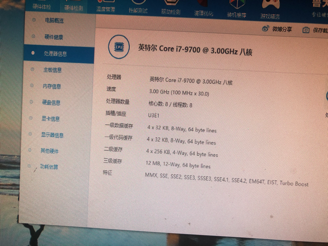Click the 二级缓存 row label

[x=113, y=149]
